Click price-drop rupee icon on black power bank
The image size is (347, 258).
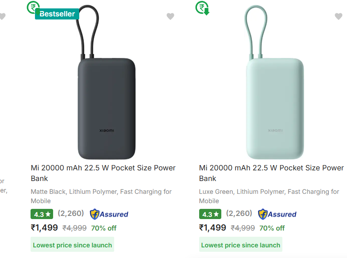pyautogui.click(x=33, y=8)
